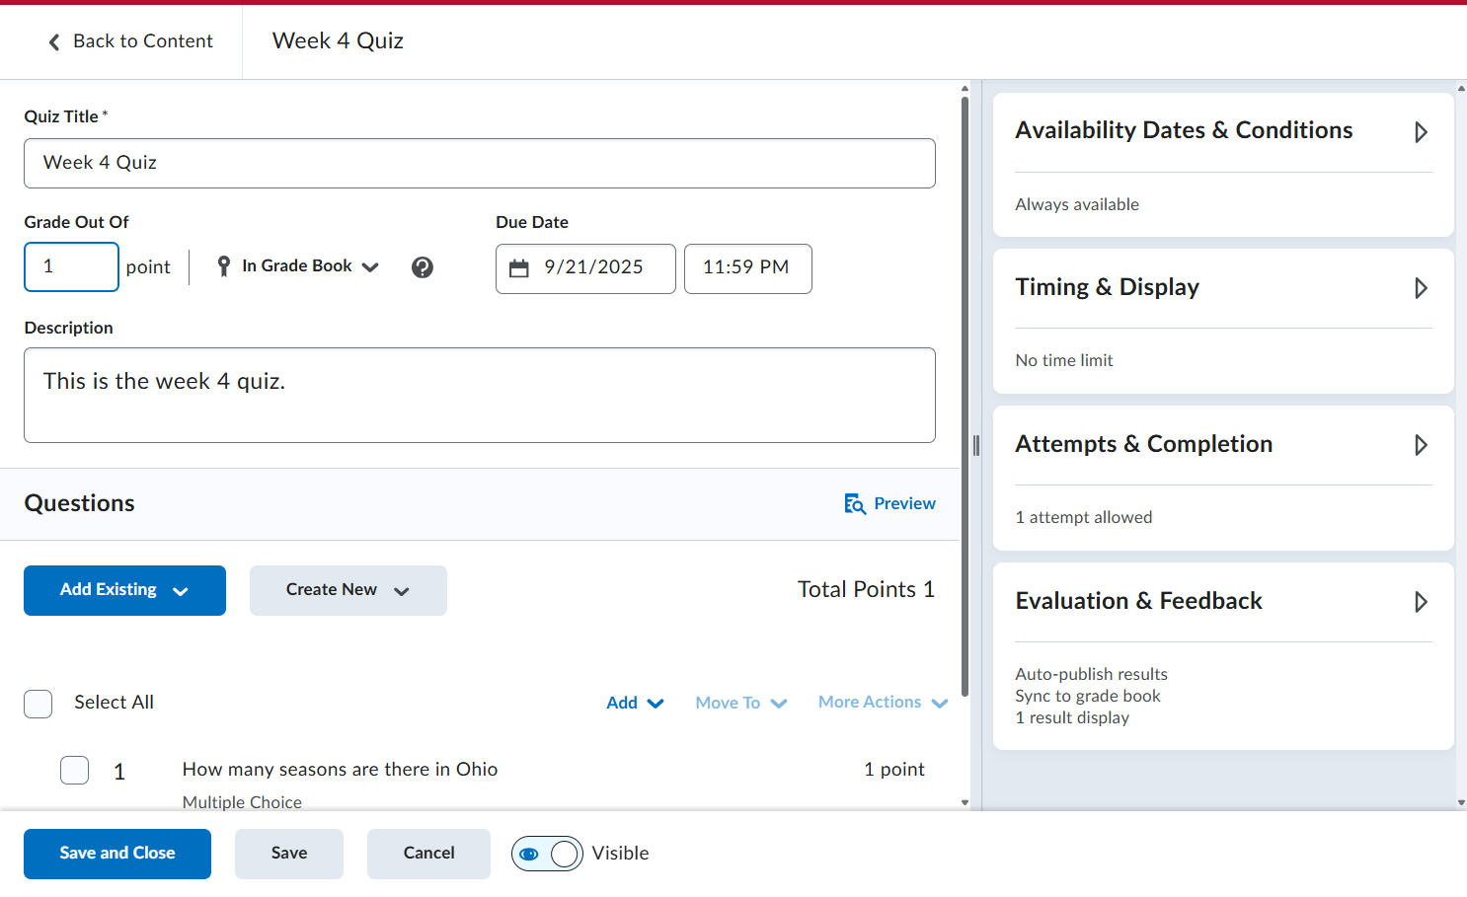Open the Add Existing dropdown

pos(124,590)
